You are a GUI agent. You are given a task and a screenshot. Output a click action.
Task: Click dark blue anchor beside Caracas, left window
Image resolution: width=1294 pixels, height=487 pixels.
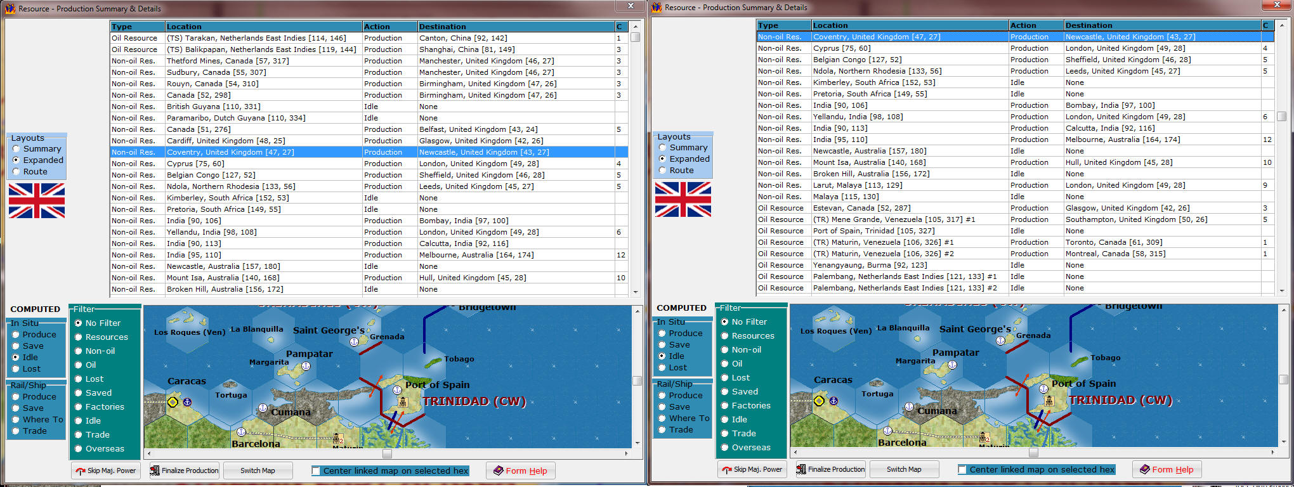pos(187,402)
